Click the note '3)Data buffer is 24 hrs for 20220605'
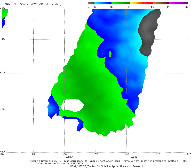191x168 pixels. pos(59,164)
